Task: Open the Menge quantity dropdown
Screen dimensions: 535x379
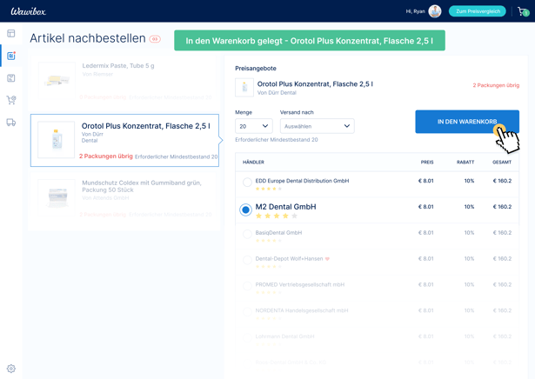Action: pos(254,126)
